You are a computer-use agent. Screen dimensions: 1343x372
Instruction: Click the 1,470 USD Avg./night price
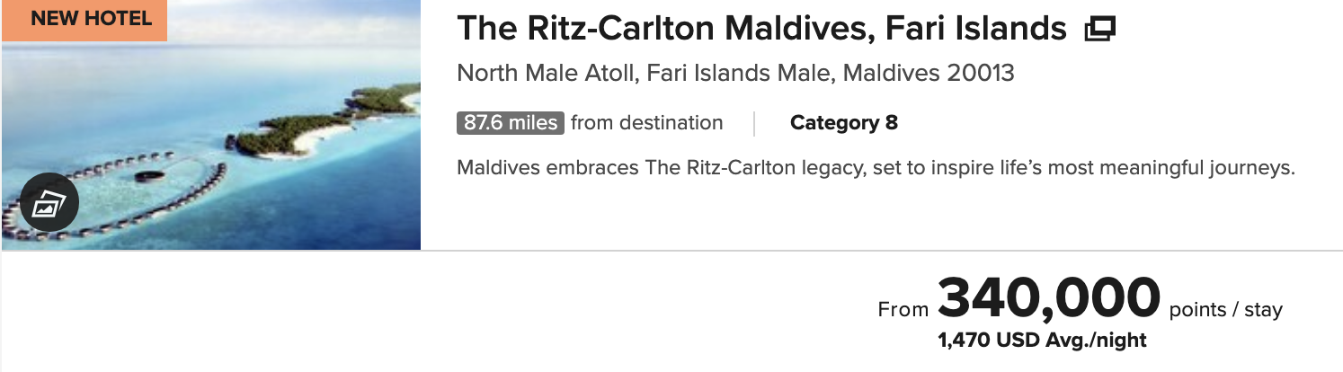tap(1042, 341)
